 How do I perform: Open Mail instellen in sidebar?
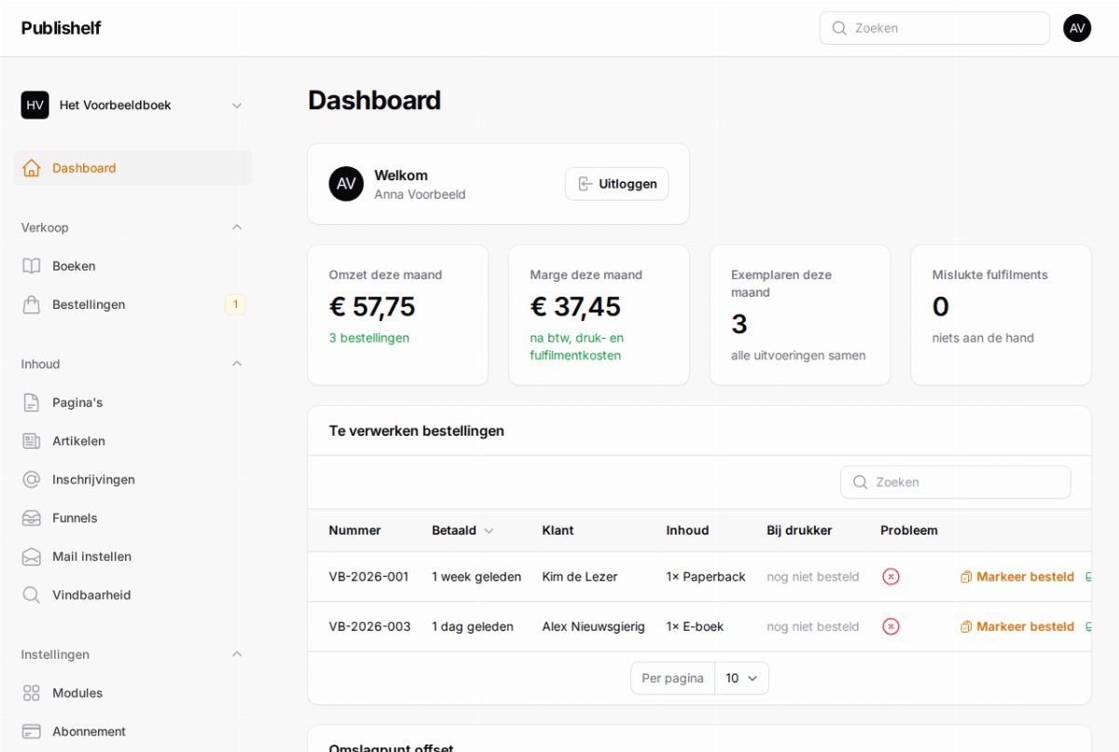(x=132, y=556)
